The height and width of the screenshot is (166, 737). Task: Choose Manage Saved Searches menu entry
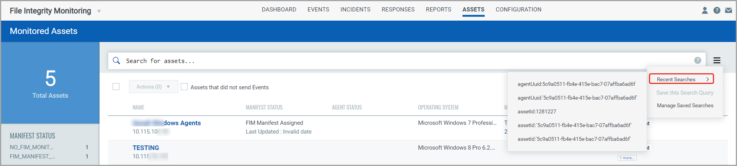(x=685, y=105)
